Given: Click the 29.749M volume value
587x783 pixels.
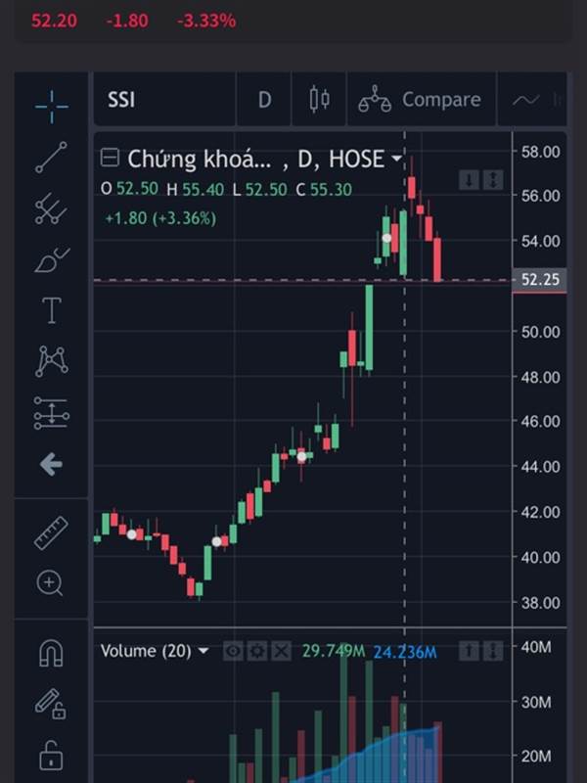Looking at the screenshot, I should pos(334,651).
